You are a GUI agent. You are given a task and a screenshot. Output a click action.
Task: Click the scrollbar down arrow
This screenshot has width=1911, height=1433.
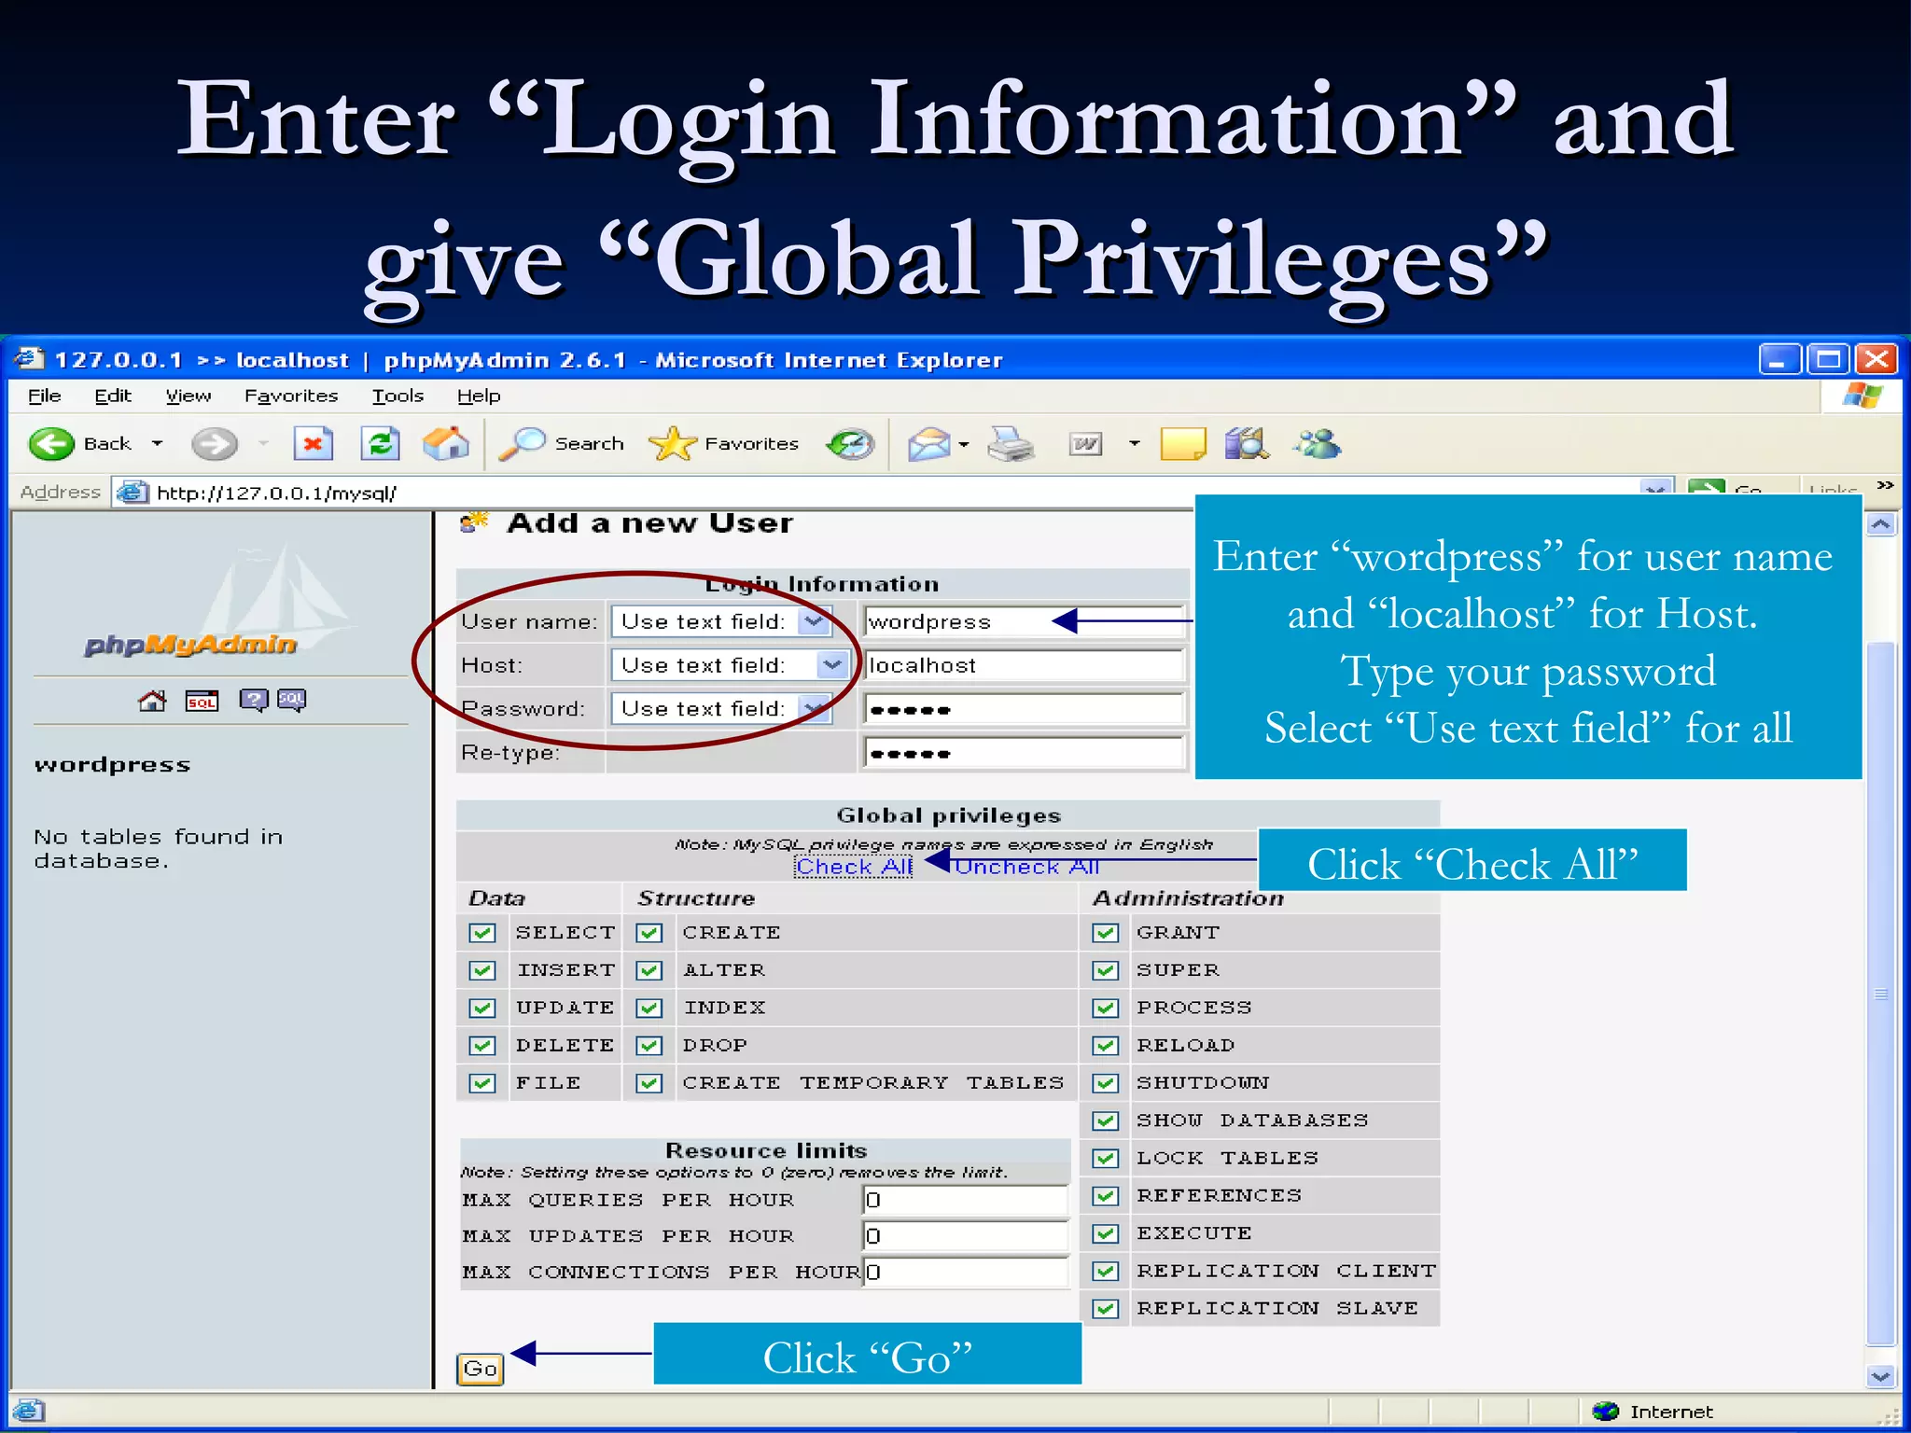pos(1881,1376)
